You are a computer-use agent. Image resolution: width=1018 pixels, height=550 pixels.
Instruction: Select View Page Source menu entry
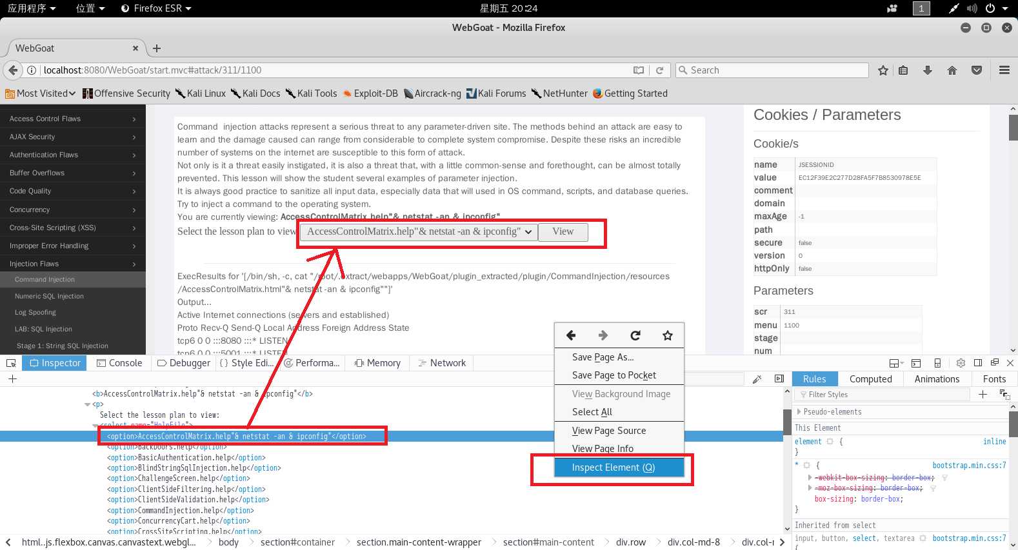[619, 431]
